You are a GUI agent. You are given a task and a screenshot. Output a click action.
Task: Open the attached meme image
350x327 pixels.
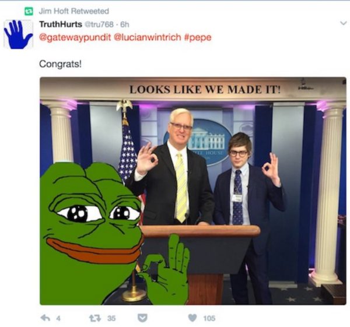click(193, 191)
